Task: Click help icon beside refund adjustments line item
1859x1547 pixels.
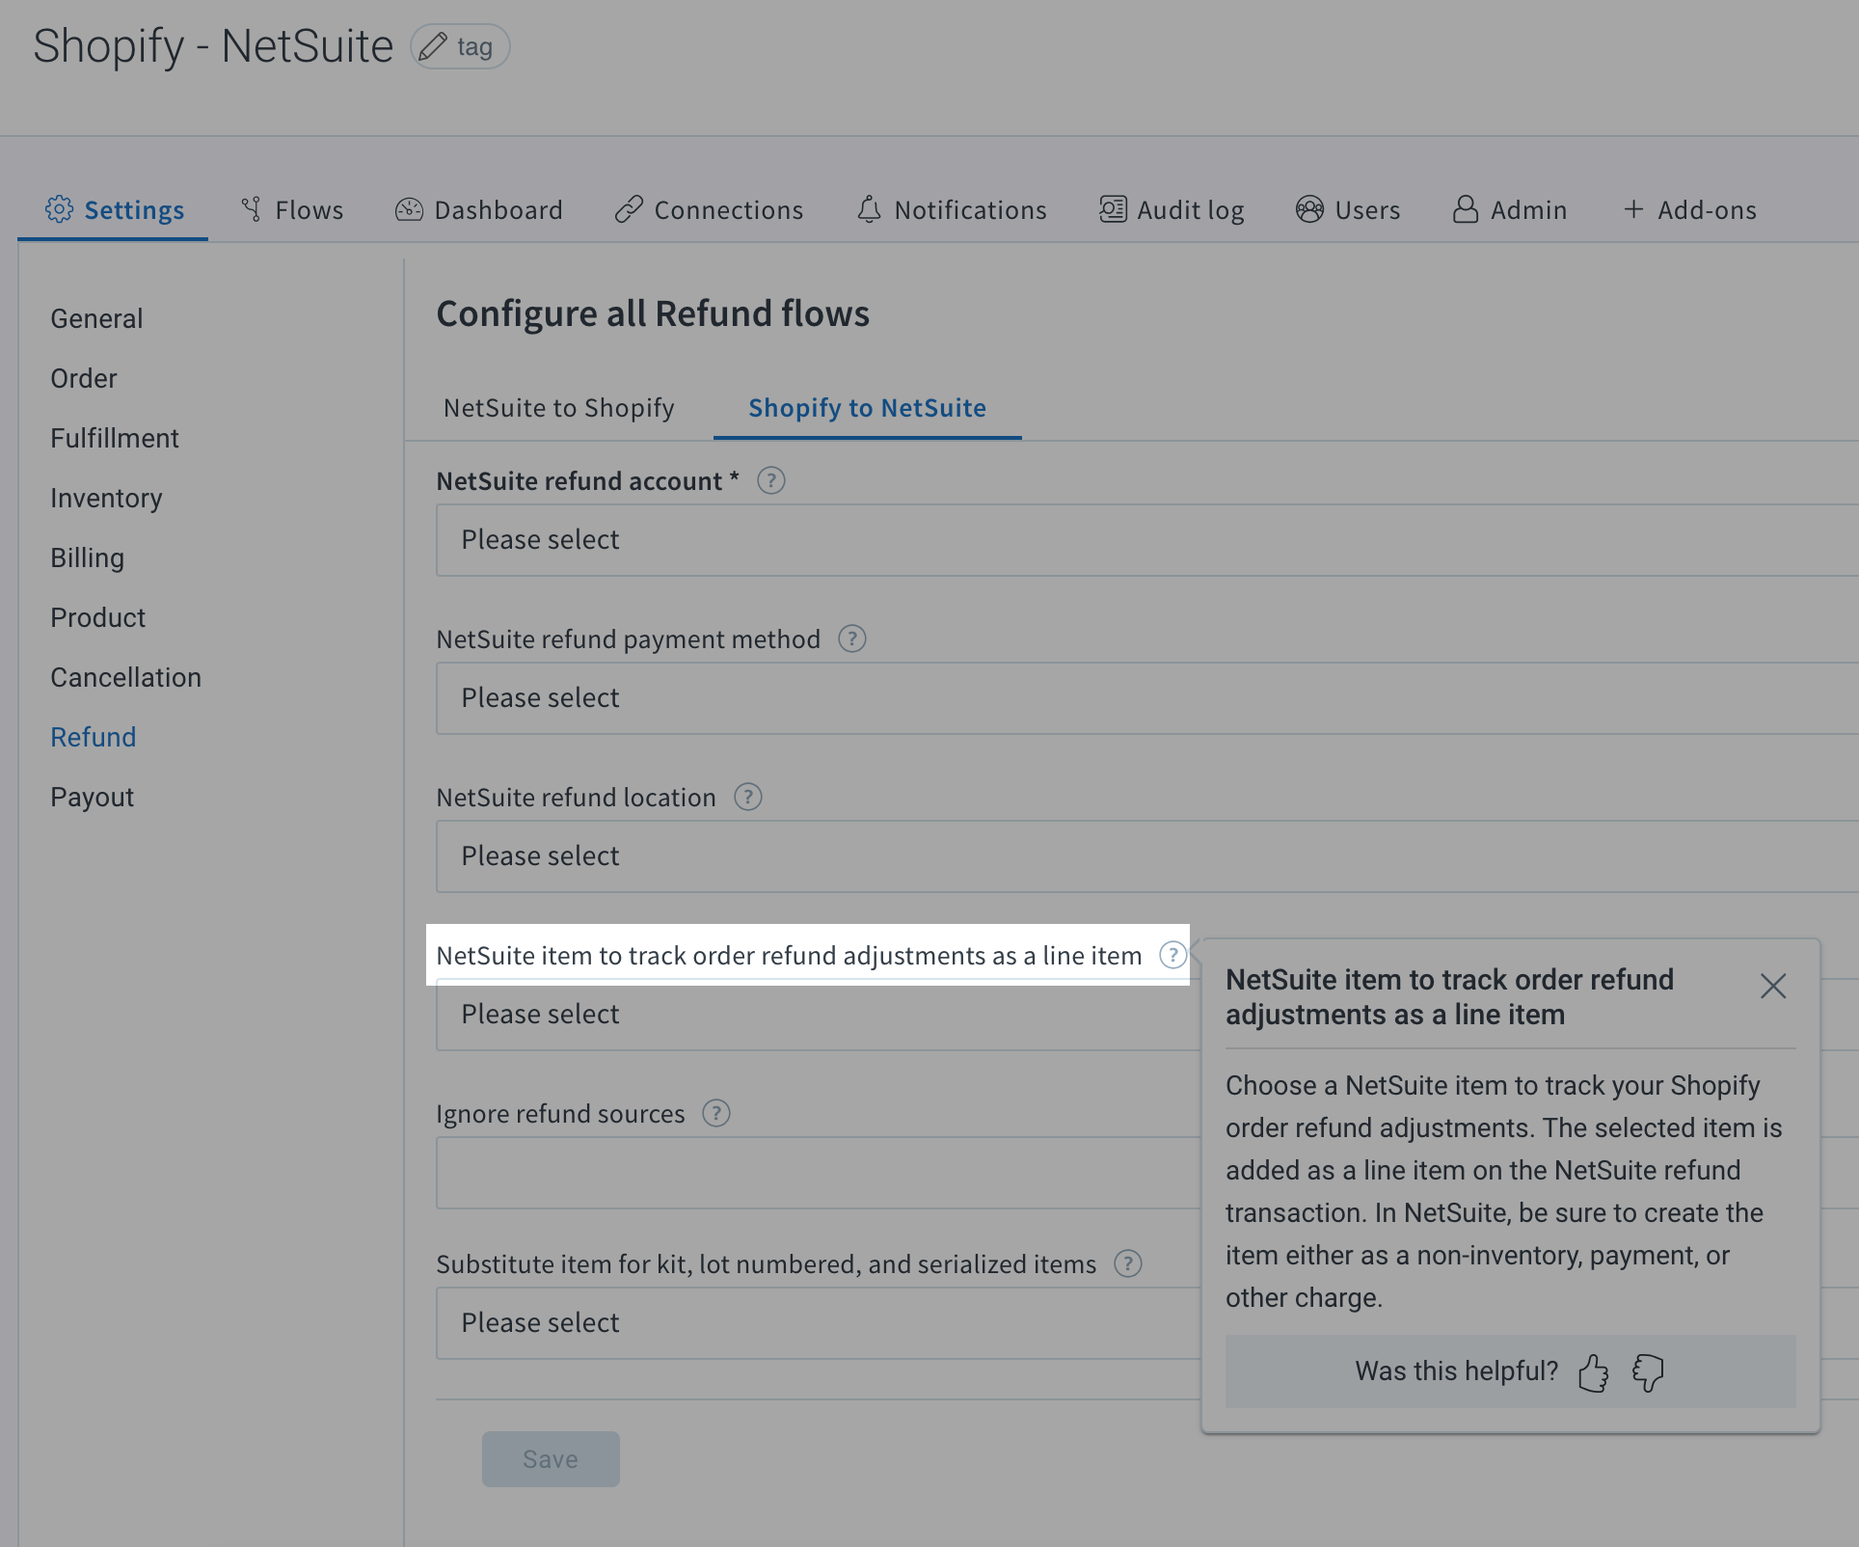Action: pos(1172,955)
